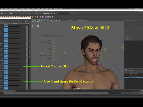Click the Faces row in the heads-up display
This screenshot has width=143, height=107.
tap(39, 24)
